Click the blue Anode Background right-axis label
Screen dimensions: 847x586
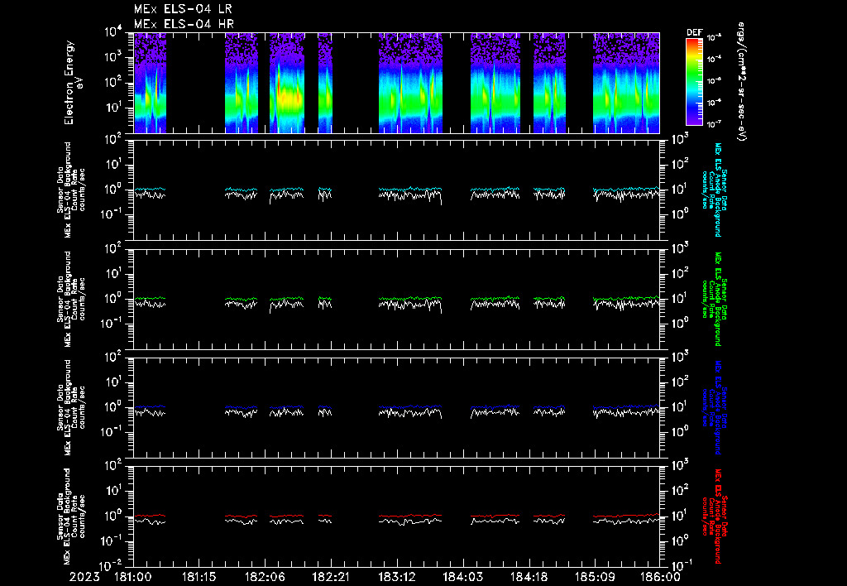(714, 407)
